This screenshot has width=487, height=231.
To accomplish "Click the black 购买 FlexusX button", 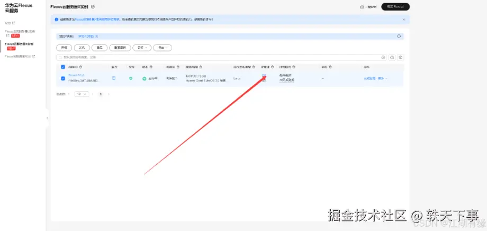I will coord(395,6).
